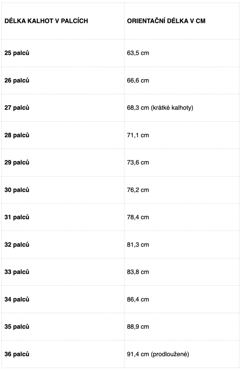This screenshot has width=242, height=371.
Task: Click the 'DÉLKA KALHOT V PALCÍCH' column header
Action: tap(46, 21)
